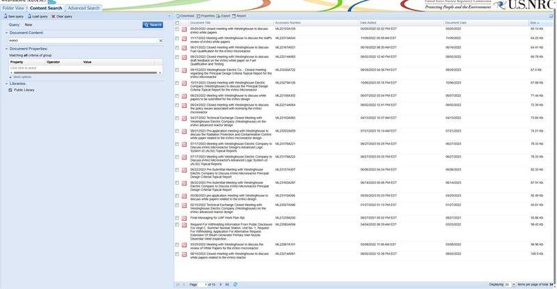Click the Export toolbar icon
Viewport: 557px width, 289px height.
218,16
